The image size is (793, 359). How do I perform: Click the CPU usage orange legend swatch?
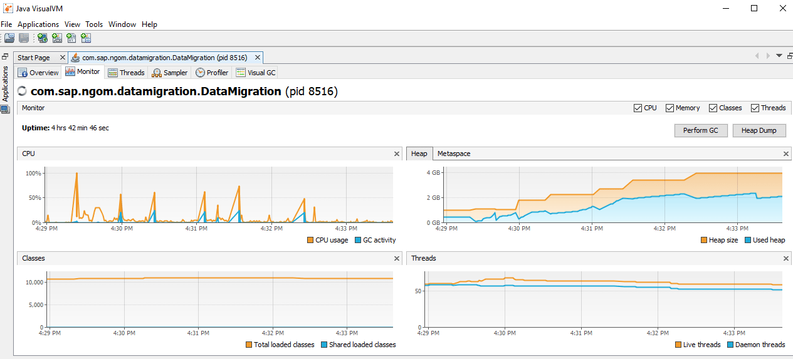pos(310,240)
